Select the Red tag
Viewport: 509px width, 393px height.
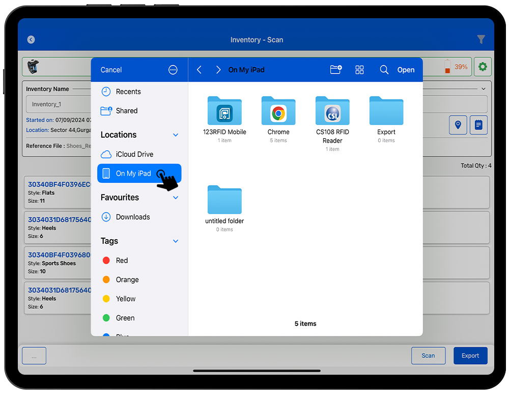[122, 260]
